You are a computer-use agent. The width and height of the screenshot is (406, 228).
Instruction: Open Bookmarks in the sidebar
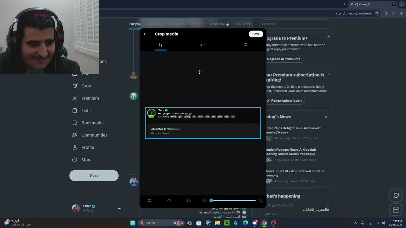[88, 123]
